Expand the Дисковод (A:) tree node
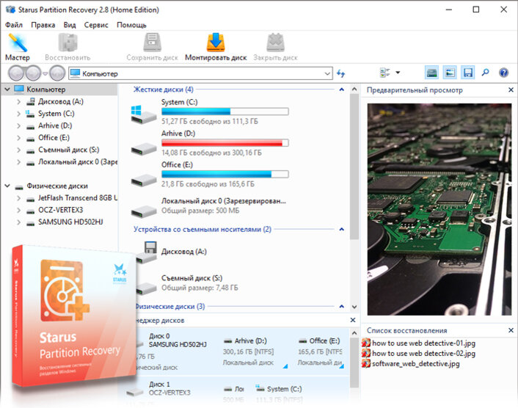The height and width of the screenshot is (408, 518). pyautogui.click(x=19, y=101)
